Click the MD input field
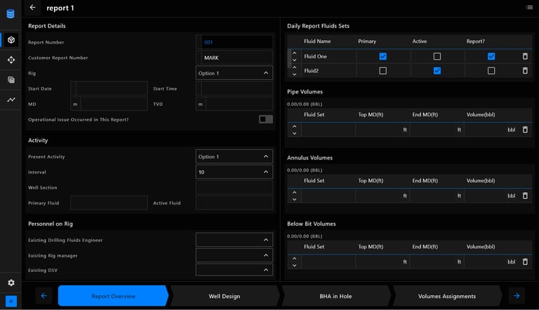539x310 pixels. click(114, 104)
